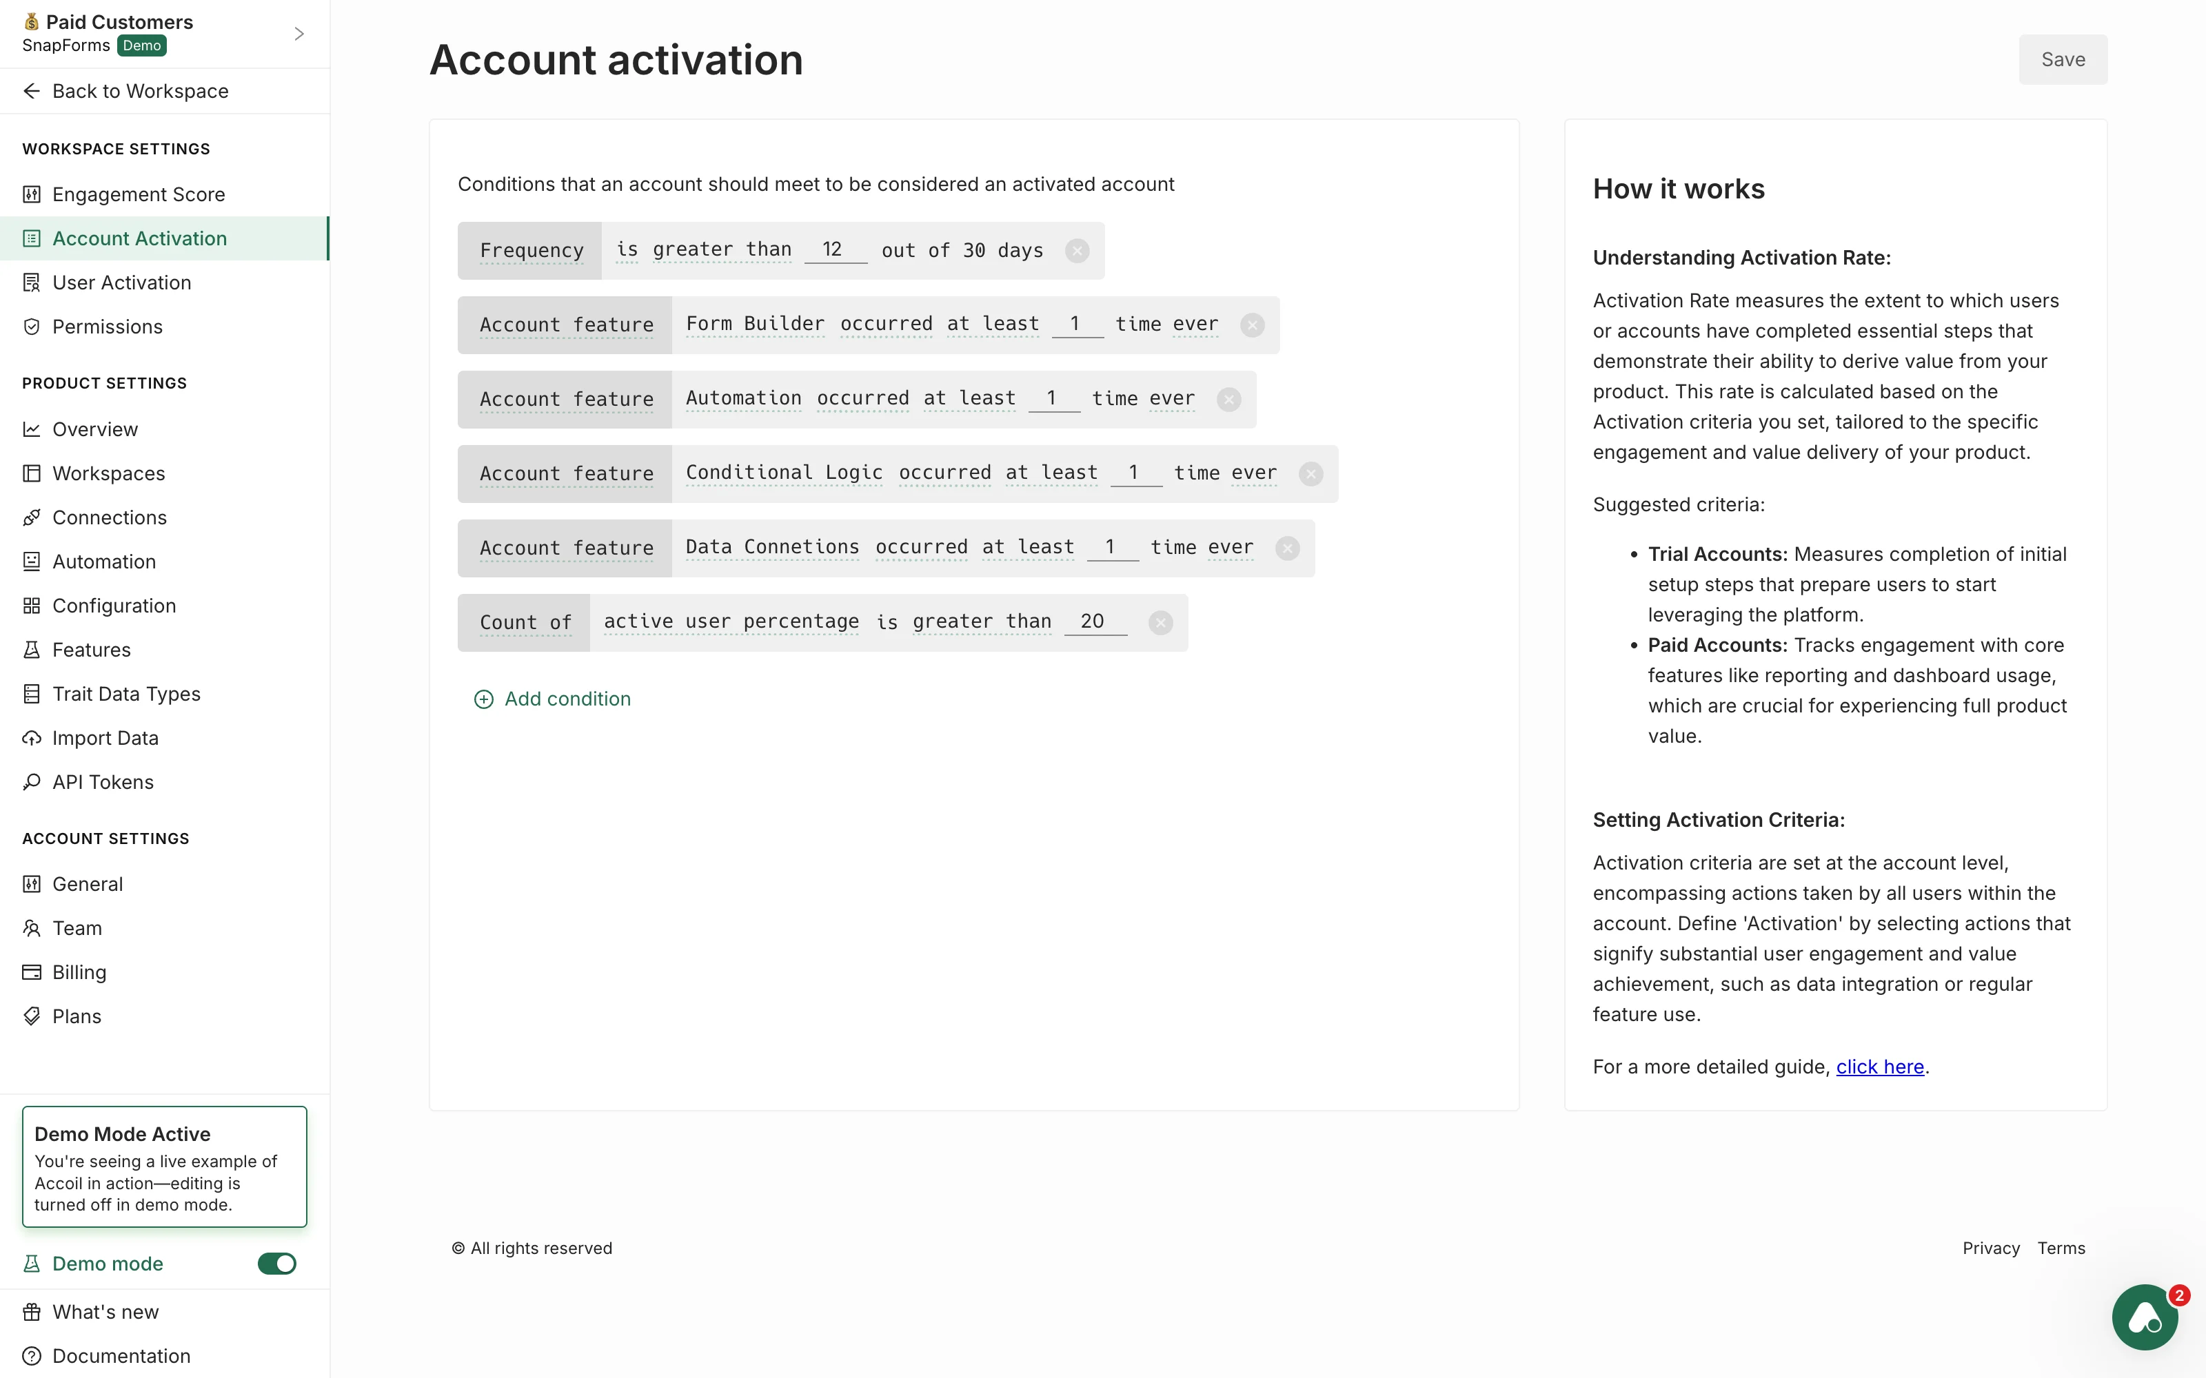Click the Permissions shield icon
Image resolution: width=2206 pixels, height=1378 pixels.
point(32,327)
